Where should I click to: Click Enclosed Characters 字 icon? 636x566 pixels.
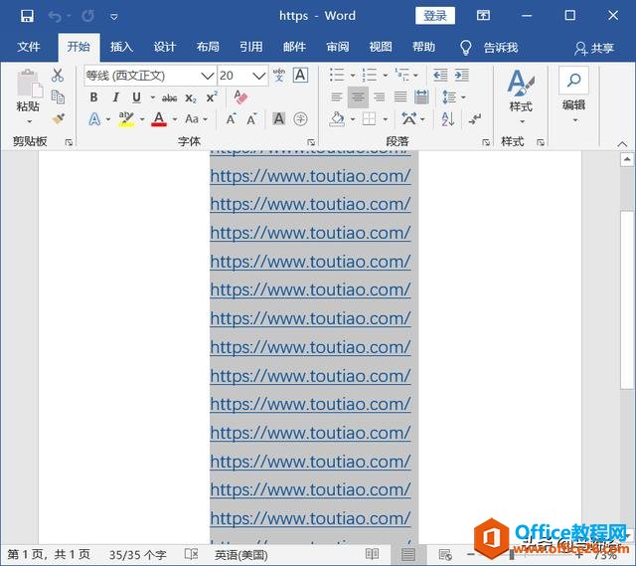pos(300,119)
